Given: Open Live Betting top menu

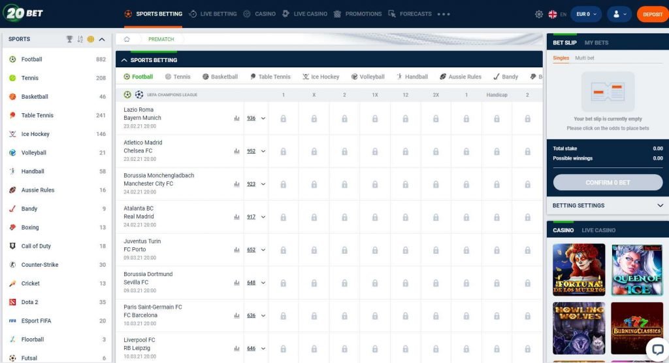Looking at the screenshot, I should click(212, 14).
